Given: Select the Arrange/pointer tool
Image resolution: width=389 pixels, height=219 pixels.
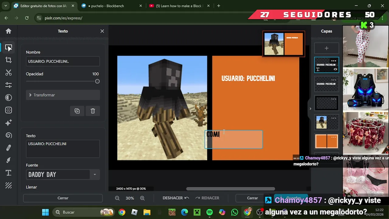Looking at the screenshot, I should 9,48.
